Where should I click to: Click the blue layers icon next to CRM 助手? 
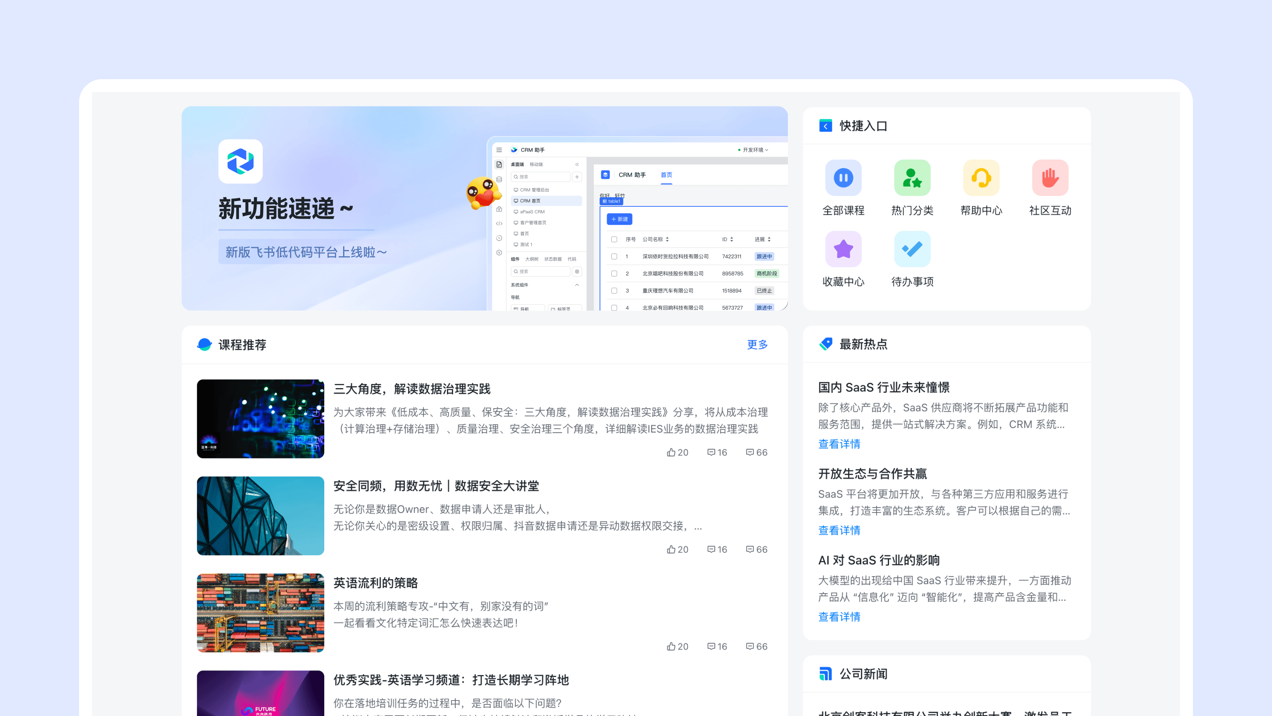605,175
